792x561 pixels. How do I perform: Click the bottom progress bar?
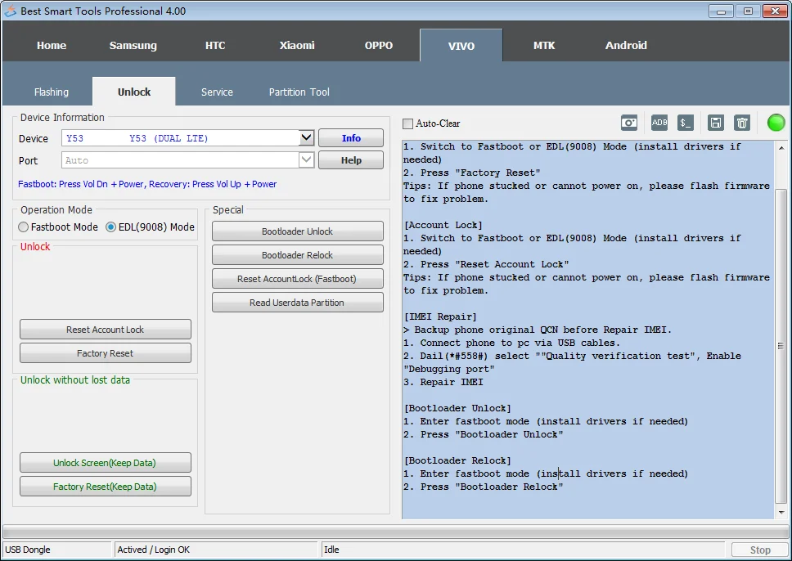click(x=395, y=532)
